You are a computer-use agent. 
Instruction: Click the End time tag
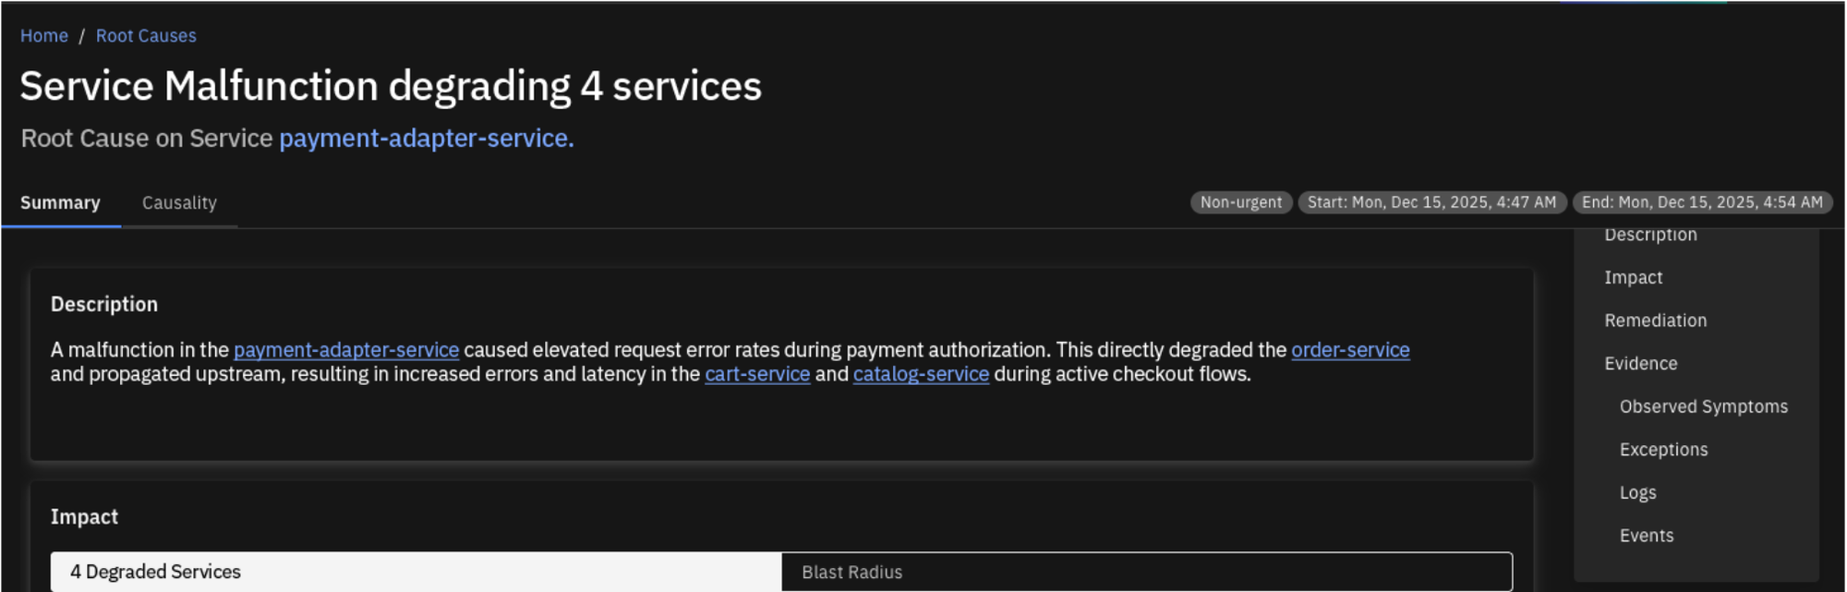[1701, 202]
